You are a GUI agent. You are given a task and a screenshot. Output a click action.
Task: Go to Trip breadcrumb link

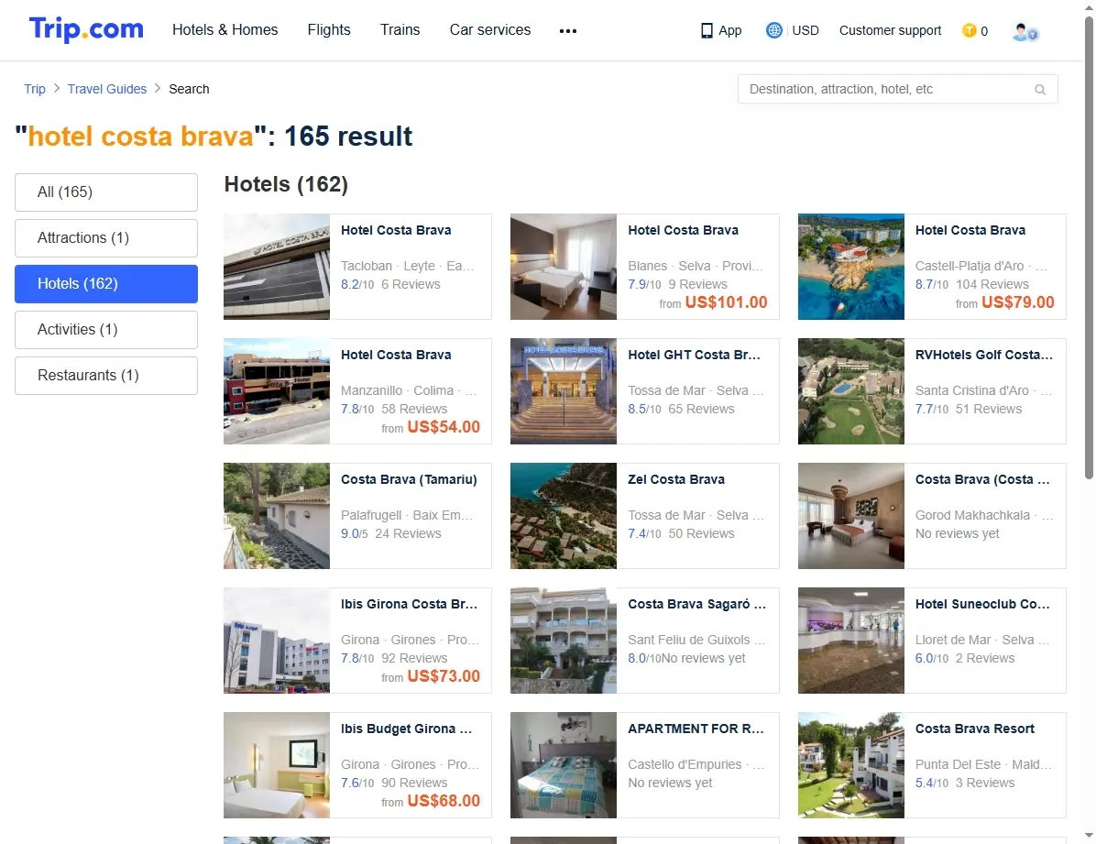coord(34,89)
